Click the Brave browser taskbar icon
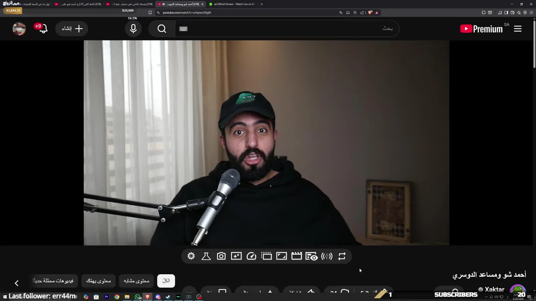Viewport: 536px width, 301px height. coord(147,297)
